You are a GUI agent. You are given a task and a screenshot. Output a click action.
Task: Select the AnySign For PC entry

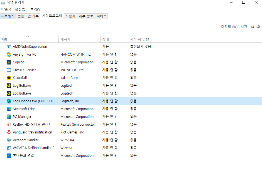point(25,54)
